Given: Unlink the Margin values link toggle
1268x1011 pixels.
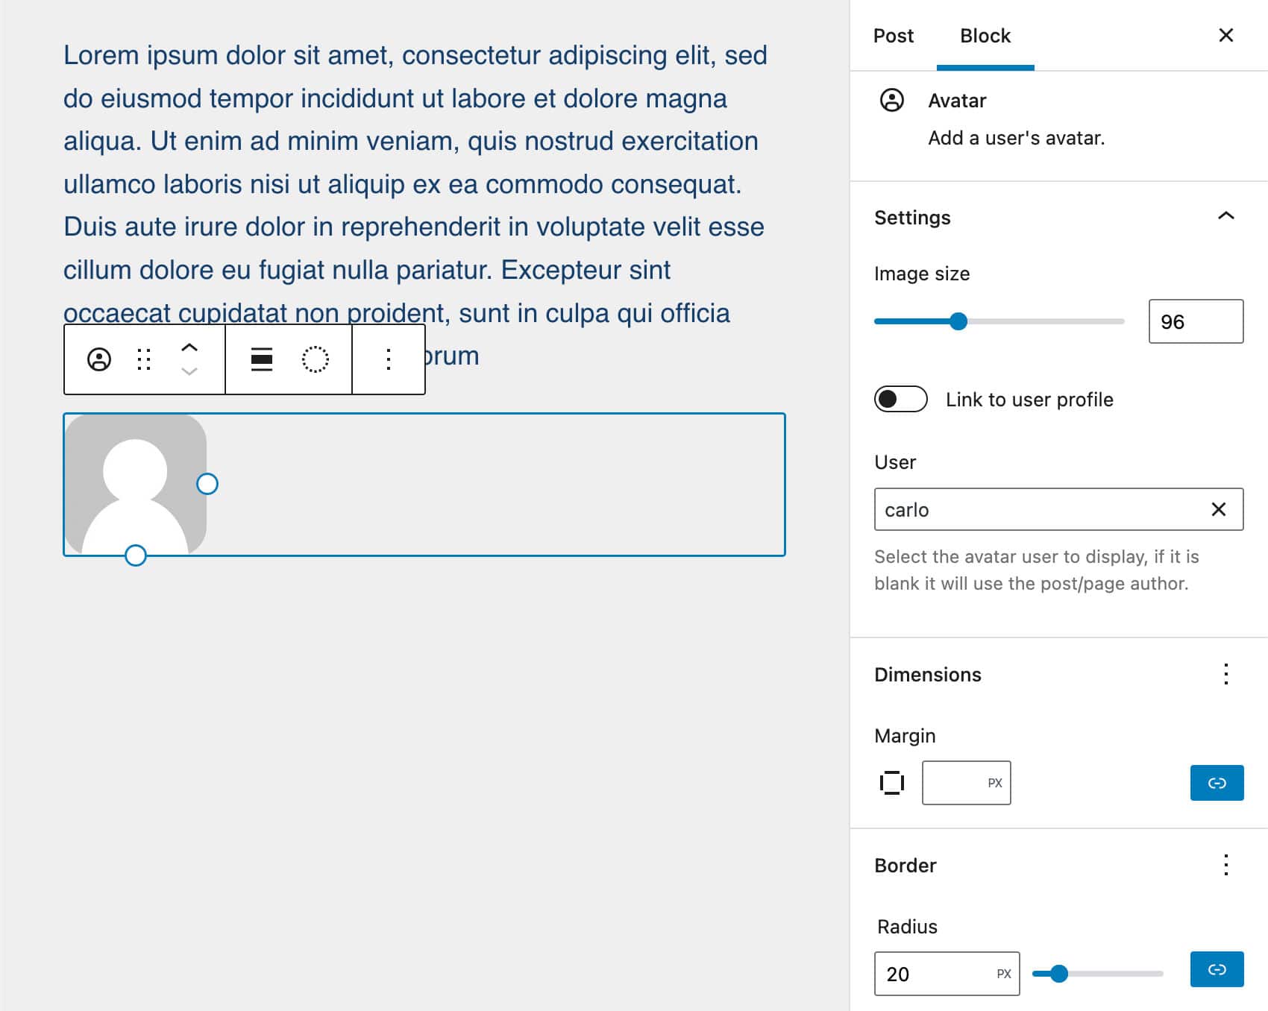Looking at the screenshot, I should tap(1217, 783).
